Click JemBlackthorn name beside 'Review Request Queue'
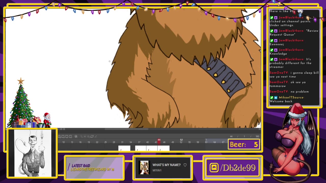The width and height of the screenshot is (326, 183). point(291,31)
